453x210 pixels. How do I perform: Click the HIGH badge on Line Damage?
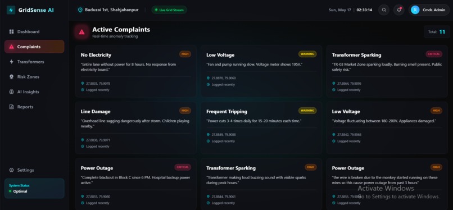(x=185, y=111)
